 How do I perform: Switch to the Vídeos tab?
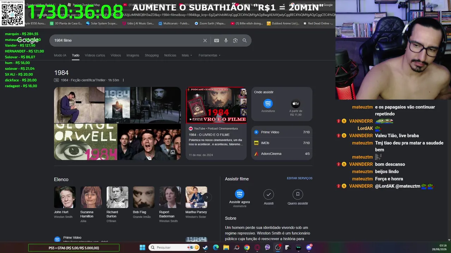click(116, 55)
